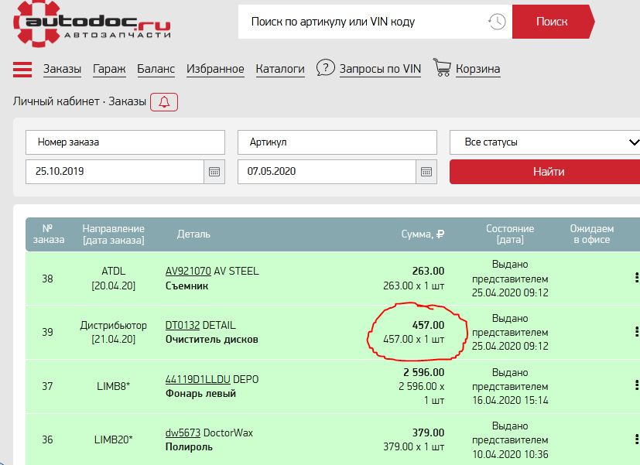Open Избранное section
This screenshot has height=465, width=640.
click(215, 69)
